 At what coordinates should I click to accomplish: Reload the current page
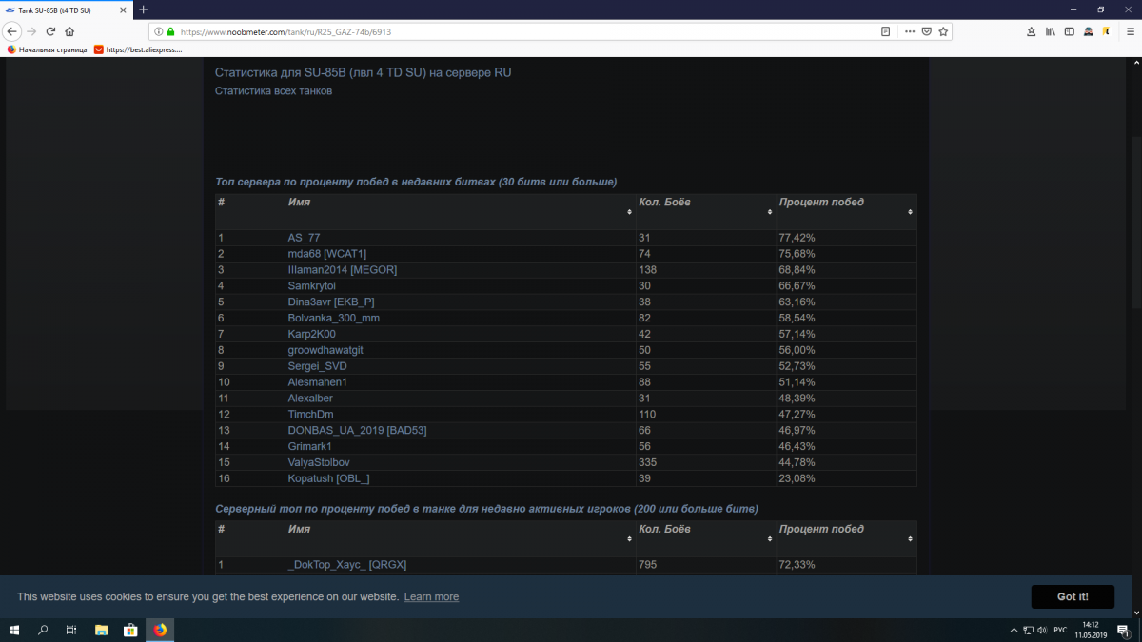tap(50, 31)
